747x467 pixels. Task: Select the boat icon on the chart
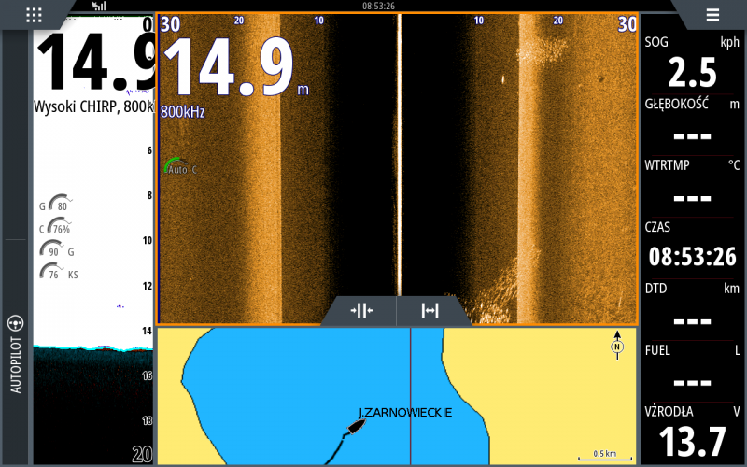click(356, 428)
